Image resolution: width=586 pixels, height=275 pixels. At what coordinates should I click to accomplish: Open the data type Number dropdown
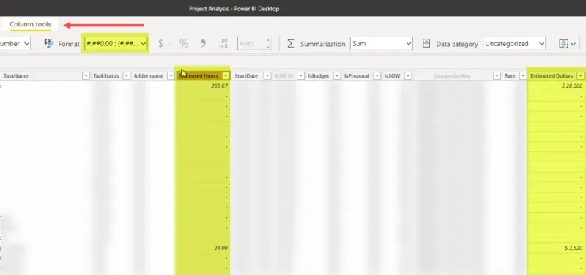15,44
